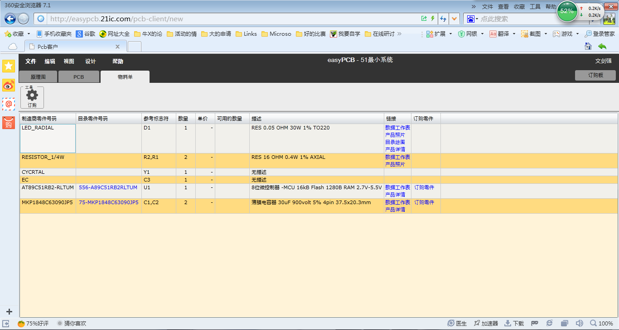
Task: Click 订购零件 link for MKP1848C63090JP5
Action: (x=424, y=202)
